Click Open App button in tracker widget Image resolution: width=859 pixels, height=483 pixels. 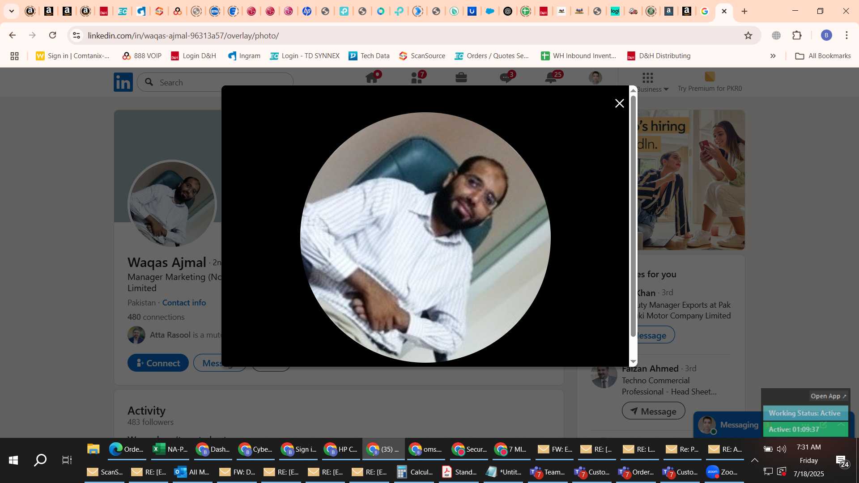pyautogui.click(x=828, y=396)
